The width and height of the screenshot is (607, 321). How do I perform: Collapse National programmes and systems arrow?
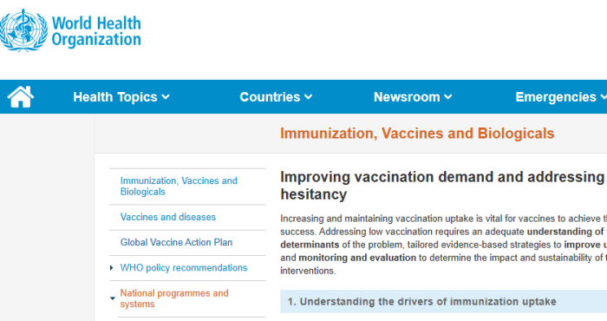click(x=112, y=298)
